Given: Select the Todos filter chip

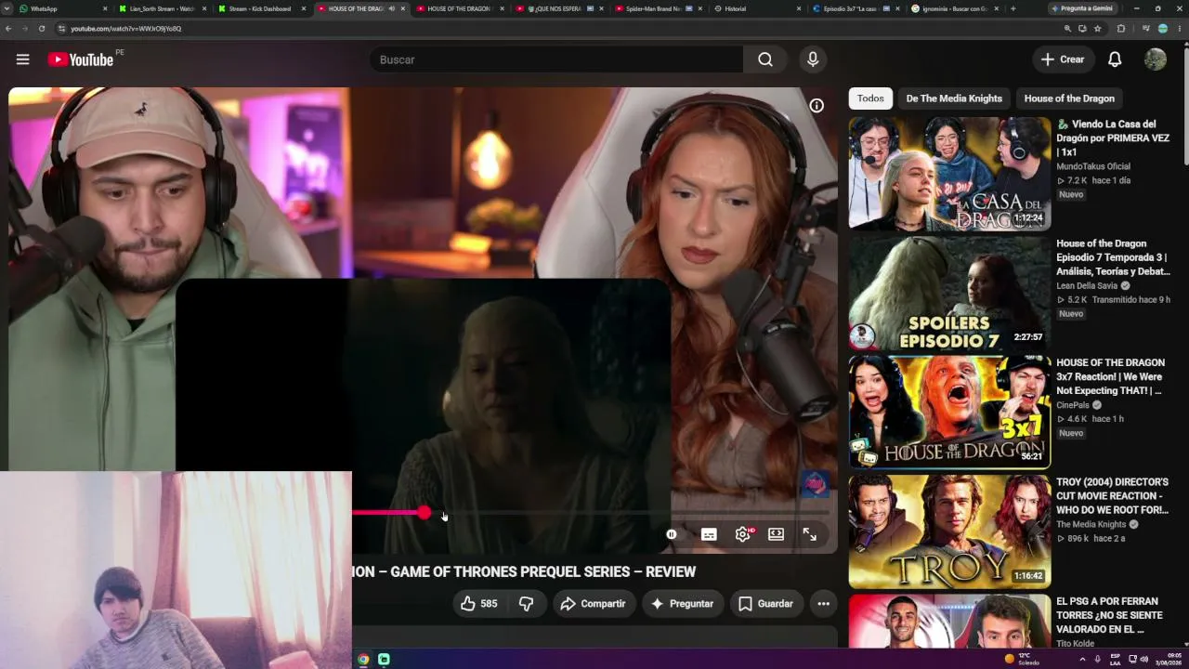Looking at the screenshot, I should pos(870,98).
